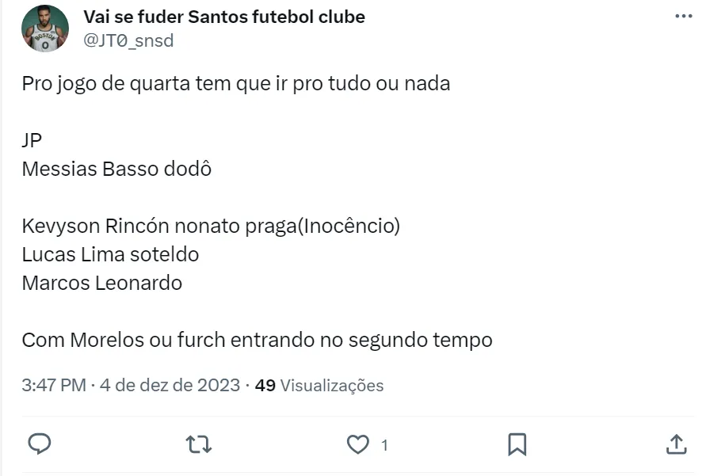Click the 'Com Morelos ou furch' sentence
The image size is (706, 476).
pyautogui.click(x=257, y=340)
